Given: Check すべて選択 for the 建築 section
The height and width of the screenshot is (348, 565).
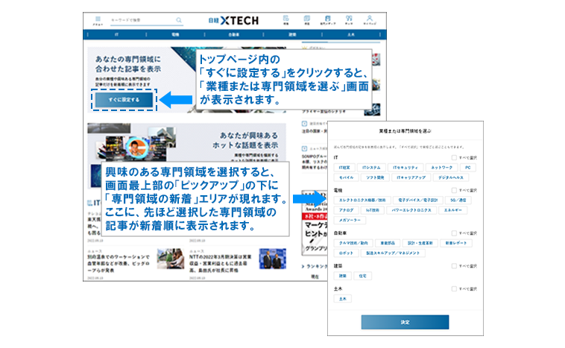Looking at the screenshot, I should click(x=454, y=266).
